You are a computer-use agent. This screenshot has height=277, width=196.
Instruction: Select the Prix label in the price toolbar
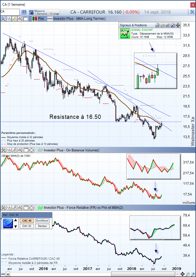coord(41,19)
